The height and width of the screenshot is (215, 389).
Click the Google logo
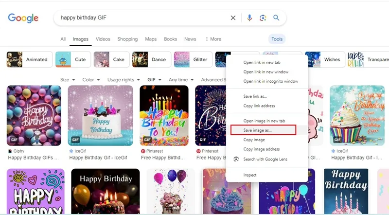pos(23,18)
